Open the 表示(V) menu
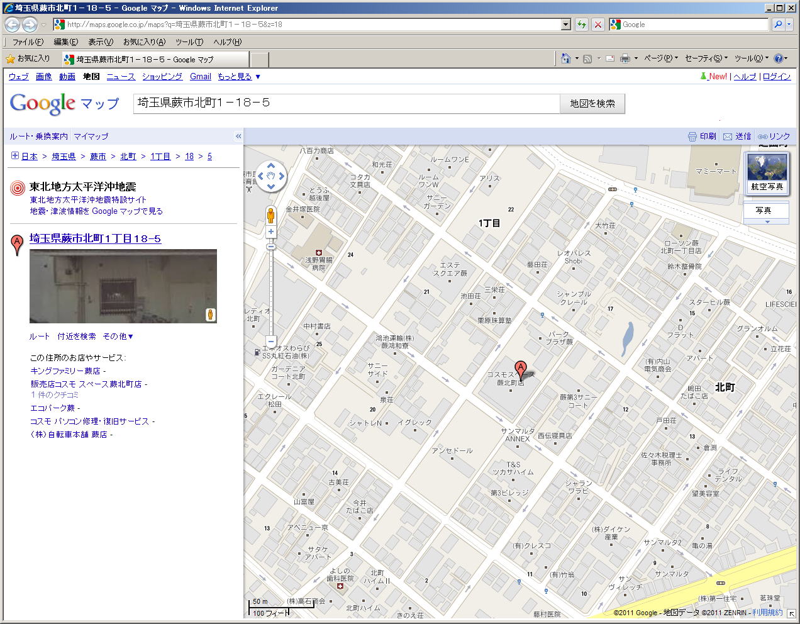 [101, 42]
